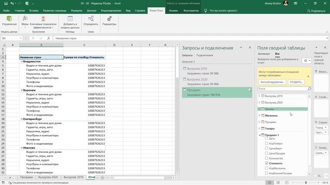
Task: Click the Share (Поделиться) icon
Action: [x=308, y=11]
